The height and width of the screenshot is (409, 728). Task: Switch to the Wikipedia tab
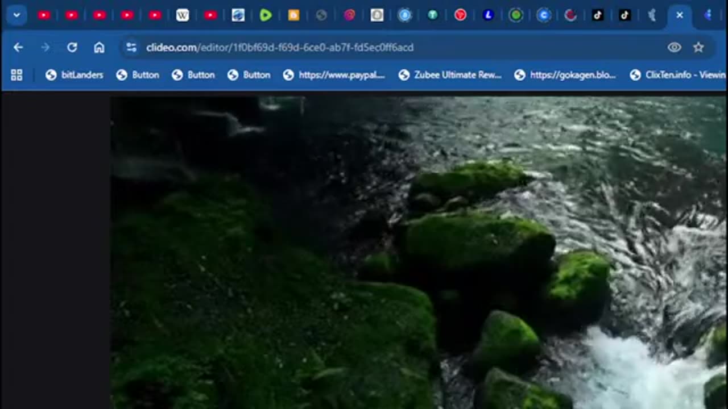(x=183, y=15)
